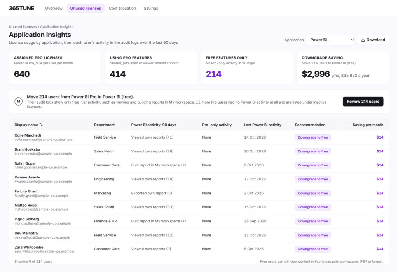Click Built report in My workspace (7)
Viewport: 398px width, 272px height.
point(159,165)
